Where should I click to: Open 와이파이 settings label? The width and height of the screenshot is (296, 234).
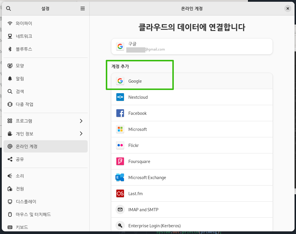point(24,23)
